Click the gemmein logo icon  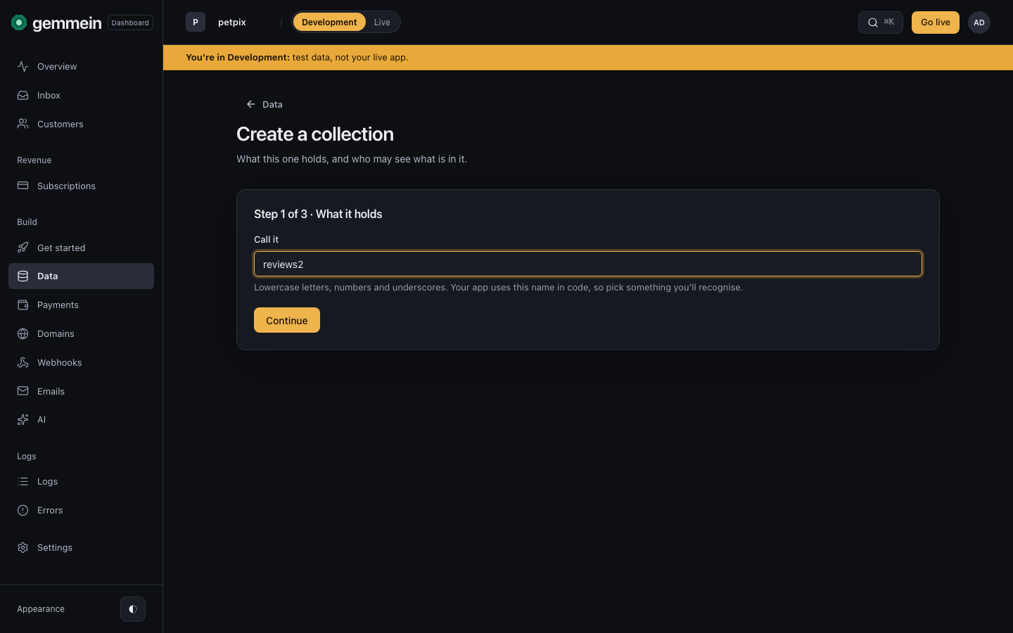tap(19, 23)
